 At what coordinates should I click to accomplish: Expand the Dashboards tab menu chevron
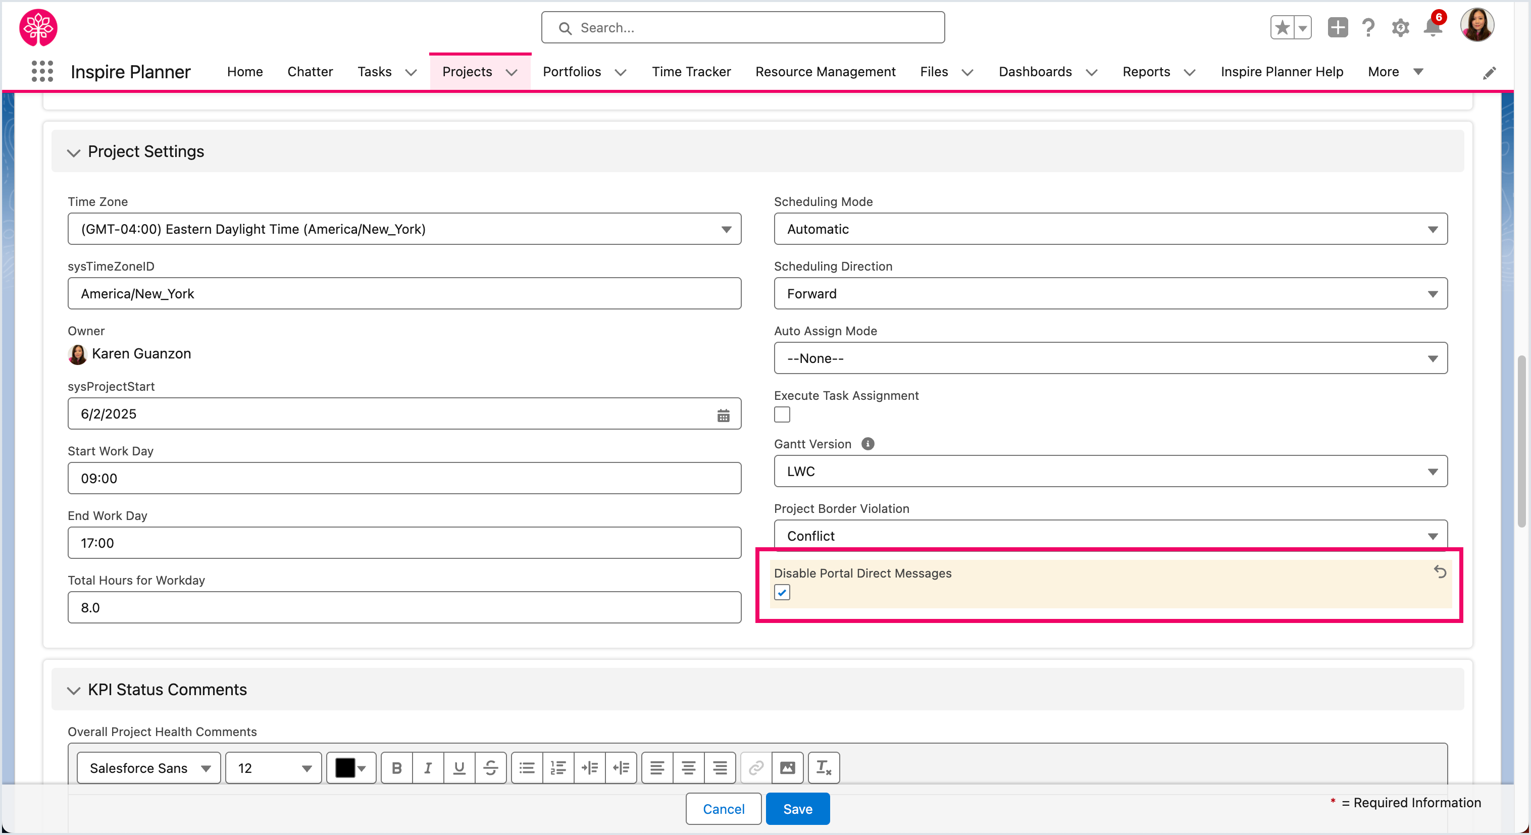pos(1091,73)
